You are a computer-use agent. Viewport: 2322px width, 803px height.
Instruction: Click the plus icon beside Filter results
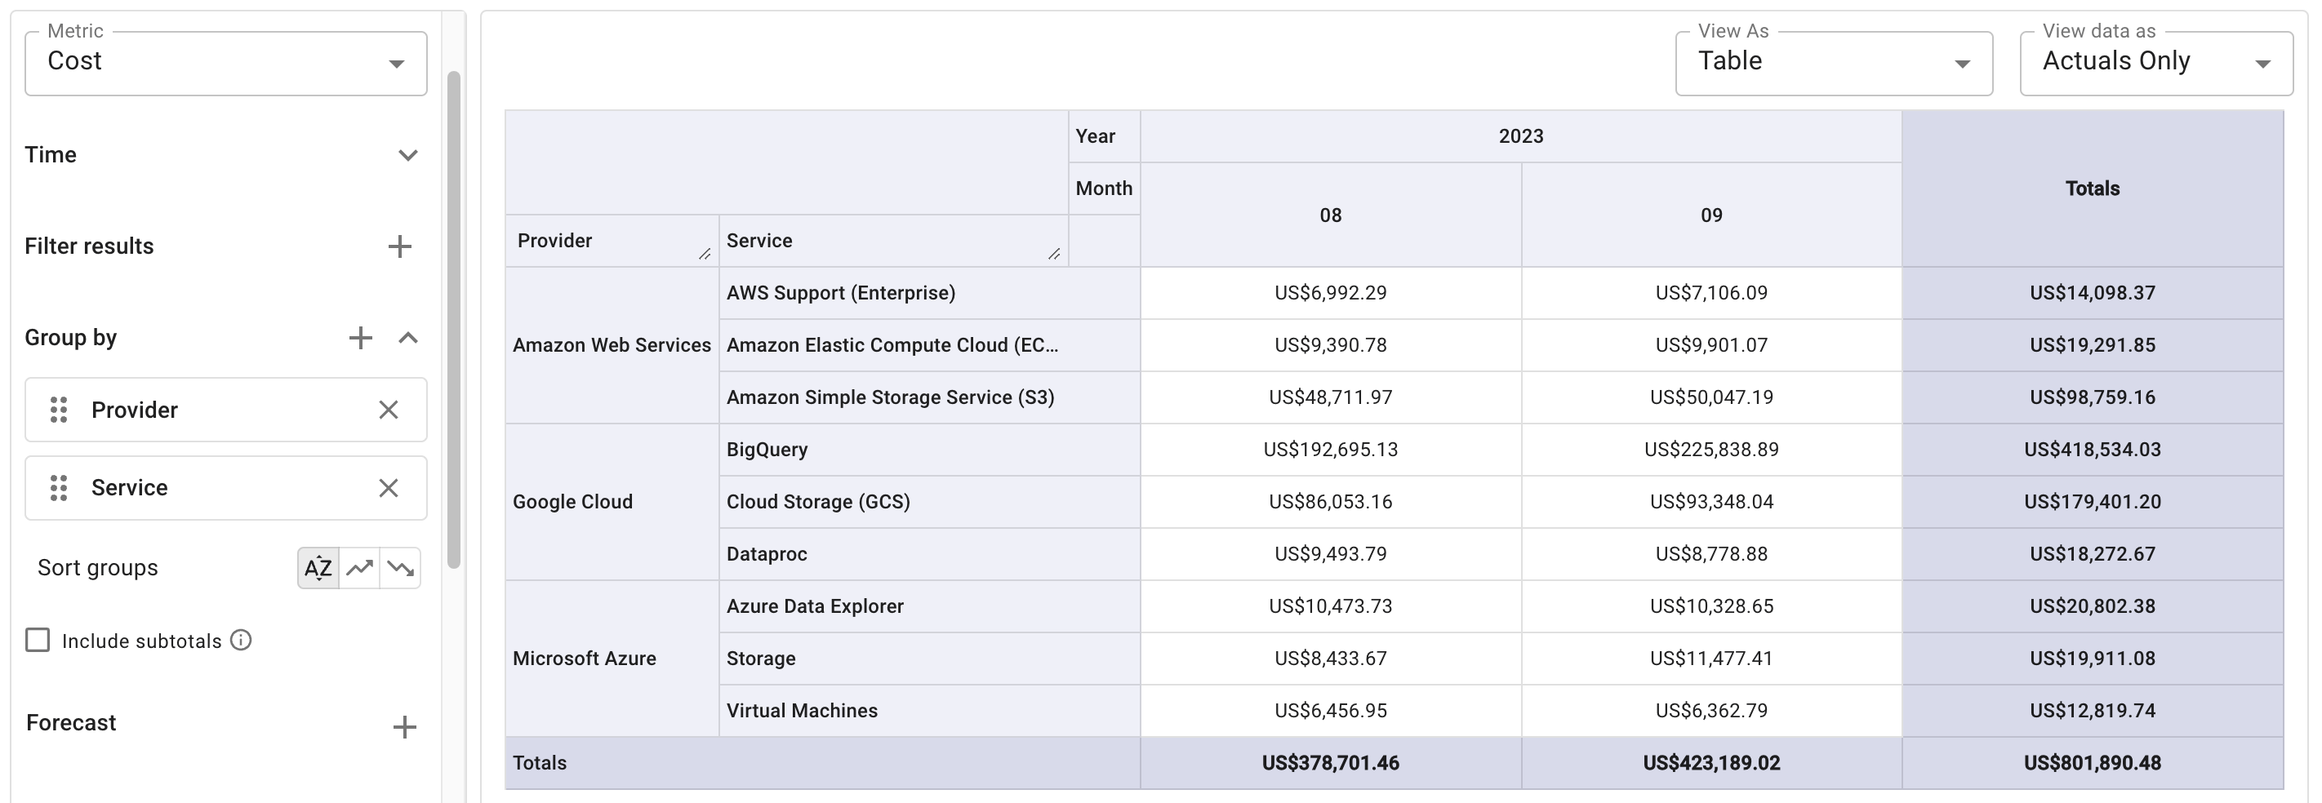coord(399,246)
